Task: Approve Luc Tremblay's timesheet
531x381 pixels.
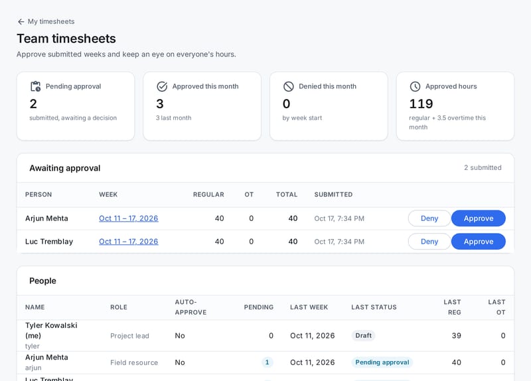Action: pos(478,242)
